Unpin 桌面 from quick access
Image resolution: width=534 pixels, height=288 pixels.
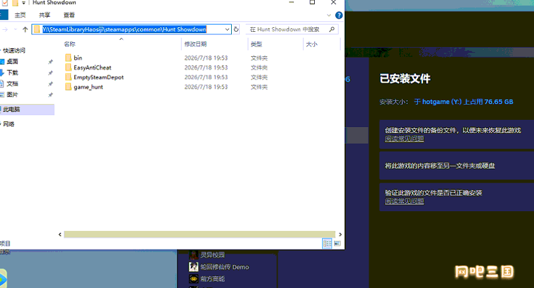coord(50,62)
